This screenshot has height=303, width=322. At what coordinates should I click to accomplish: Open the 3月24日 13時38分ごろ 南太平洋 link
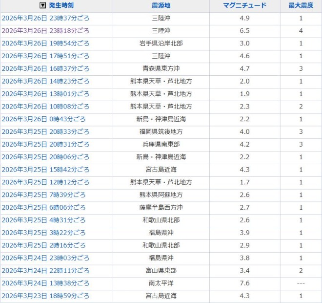pyautogui.click(x=46, y=283)
